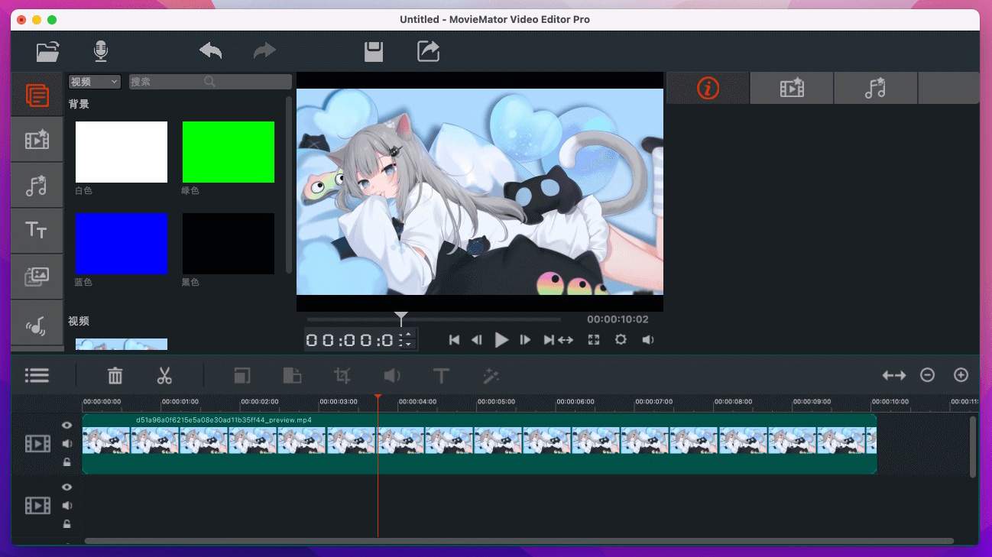Open the export share icon
The height and width of the screenshot is (557, 992).
(428, 51)
